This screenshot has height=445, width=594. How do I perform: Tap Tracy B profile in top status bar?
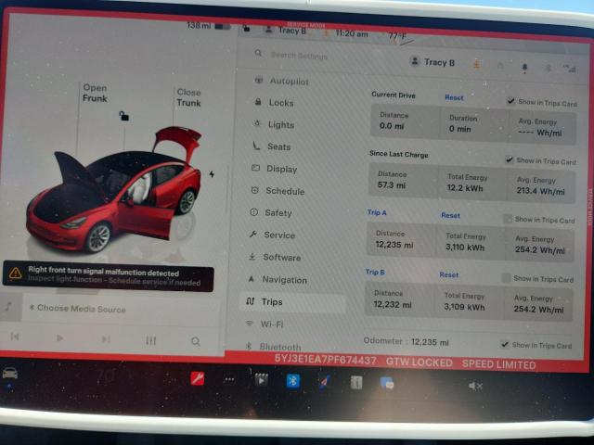pyautogui.click(x=286, y=30)
